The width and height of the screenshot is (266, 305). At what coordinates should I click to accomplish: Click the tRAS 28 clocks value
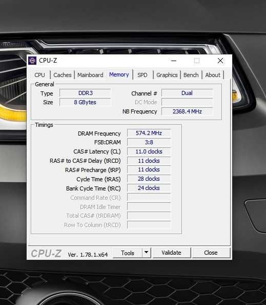(x=149, y=179)
